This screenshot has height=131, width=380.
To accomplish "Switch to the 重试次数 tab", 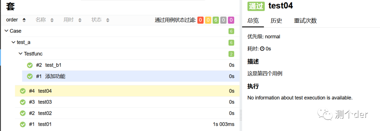I will [305, 21].
